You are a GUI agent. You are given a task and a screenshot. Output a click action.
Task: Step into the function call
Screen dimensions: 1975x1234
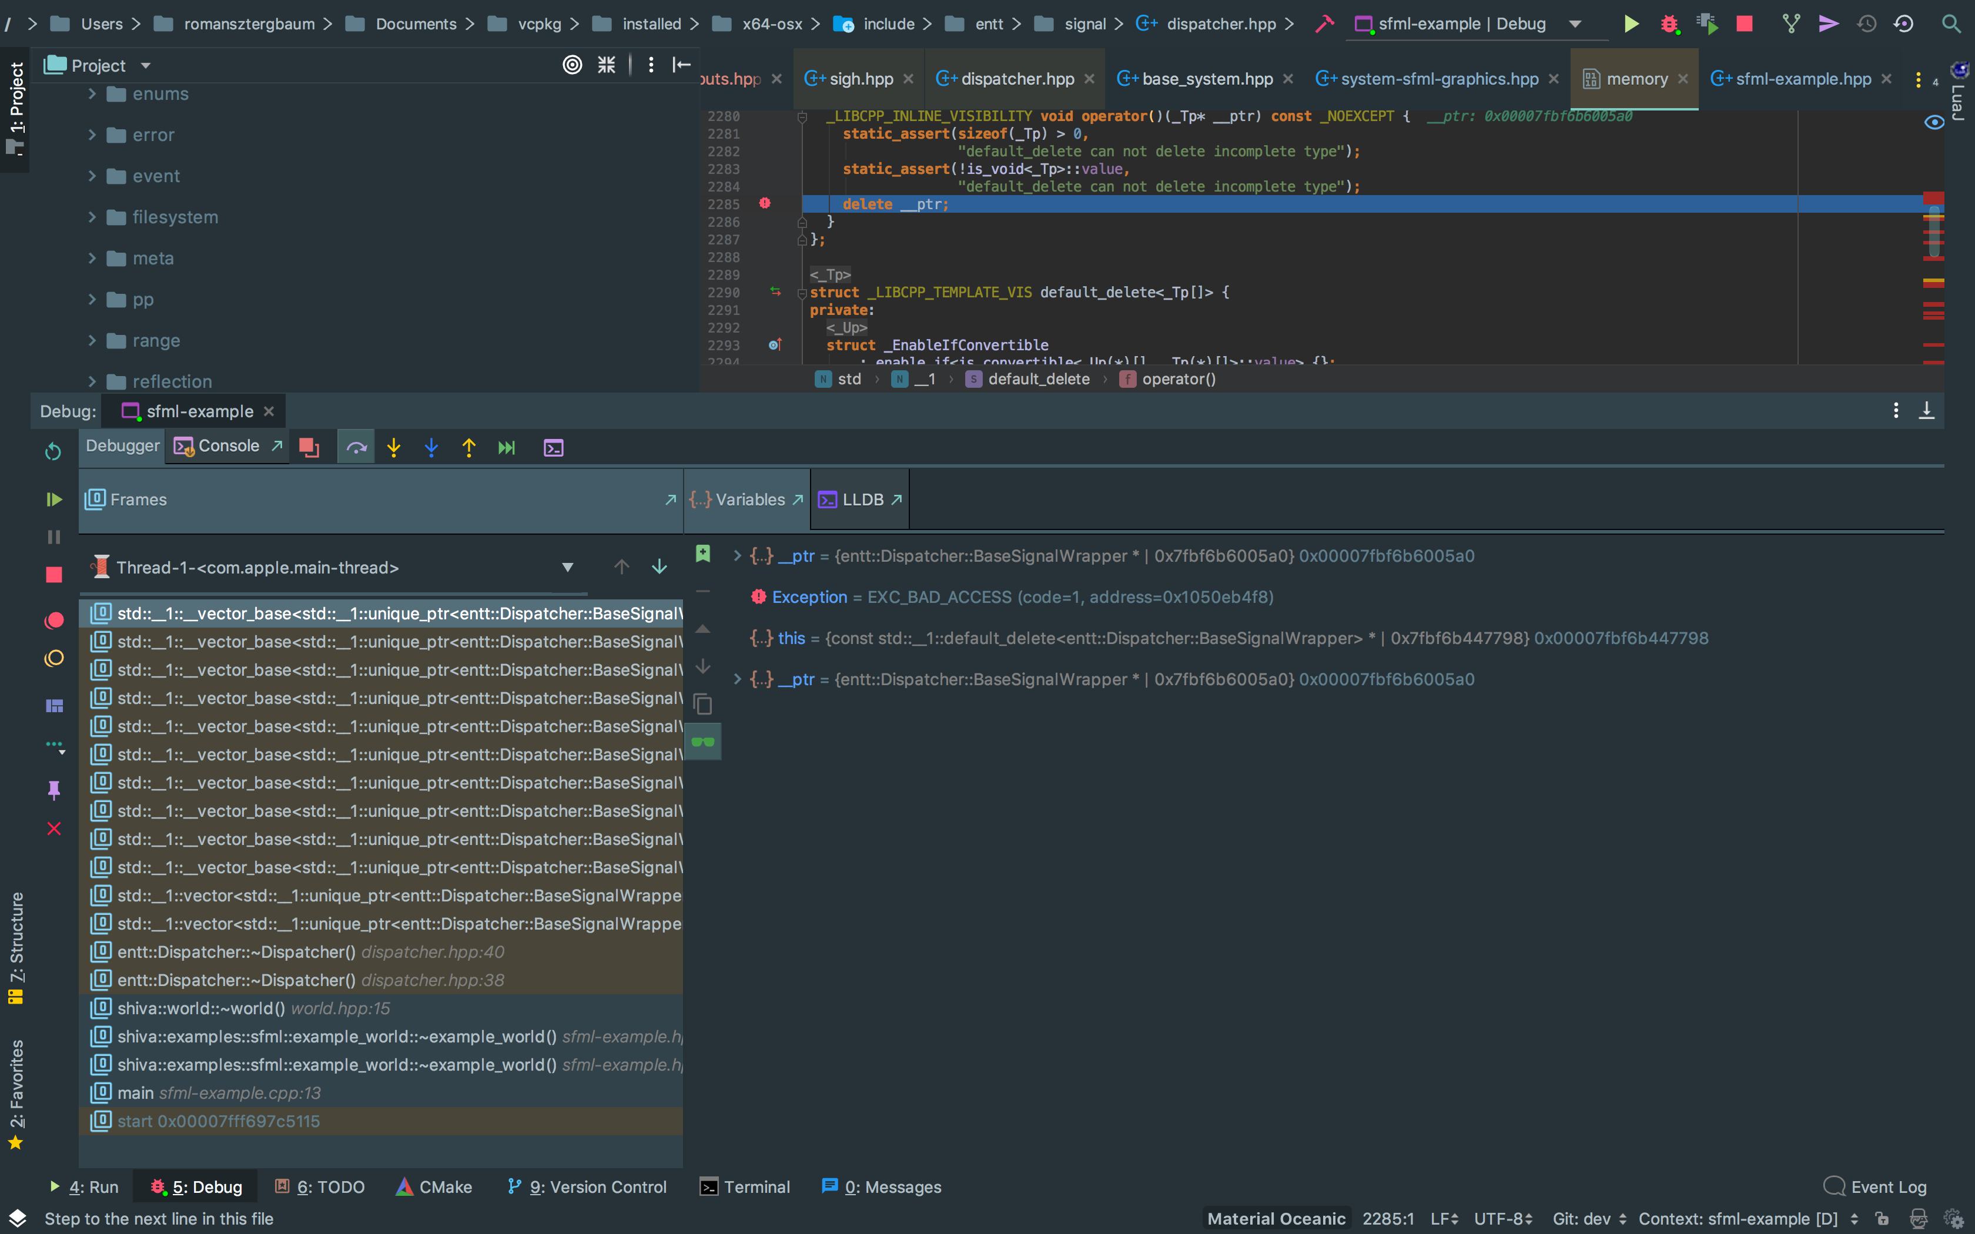(394, 447)
